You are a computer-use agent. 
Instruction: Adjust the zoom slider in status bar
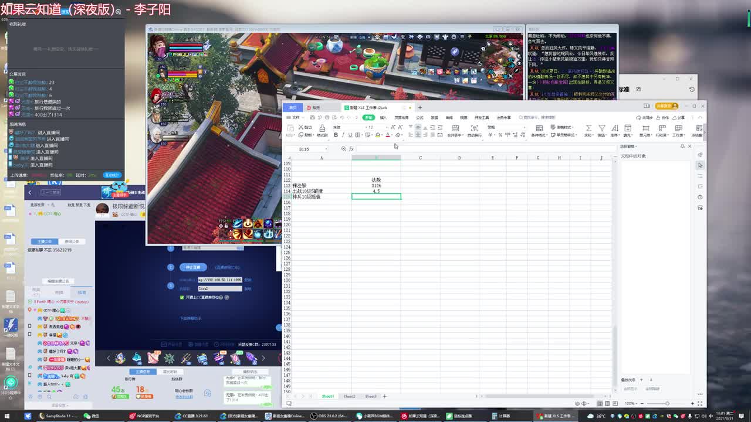[667, 403]
